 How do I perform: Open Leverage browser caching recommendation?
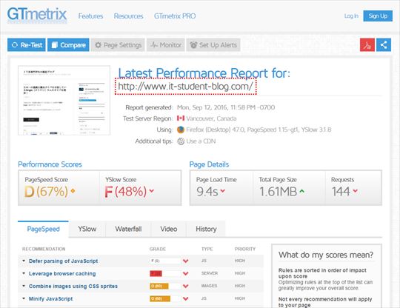point(62,274)
